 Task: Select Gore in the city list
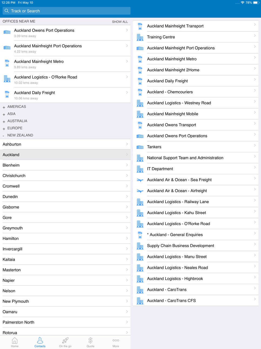65,218
